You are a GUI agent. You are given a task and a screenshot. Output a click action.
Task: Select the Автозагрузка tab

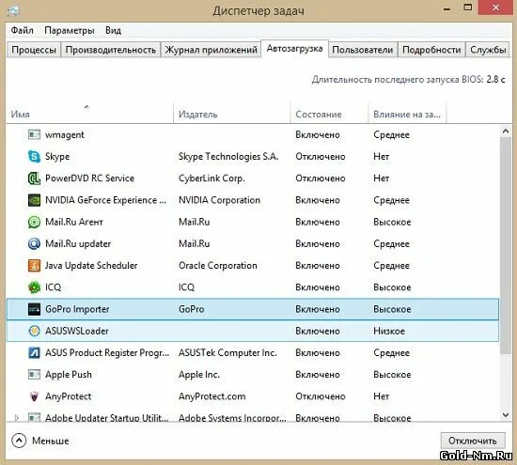294,49
